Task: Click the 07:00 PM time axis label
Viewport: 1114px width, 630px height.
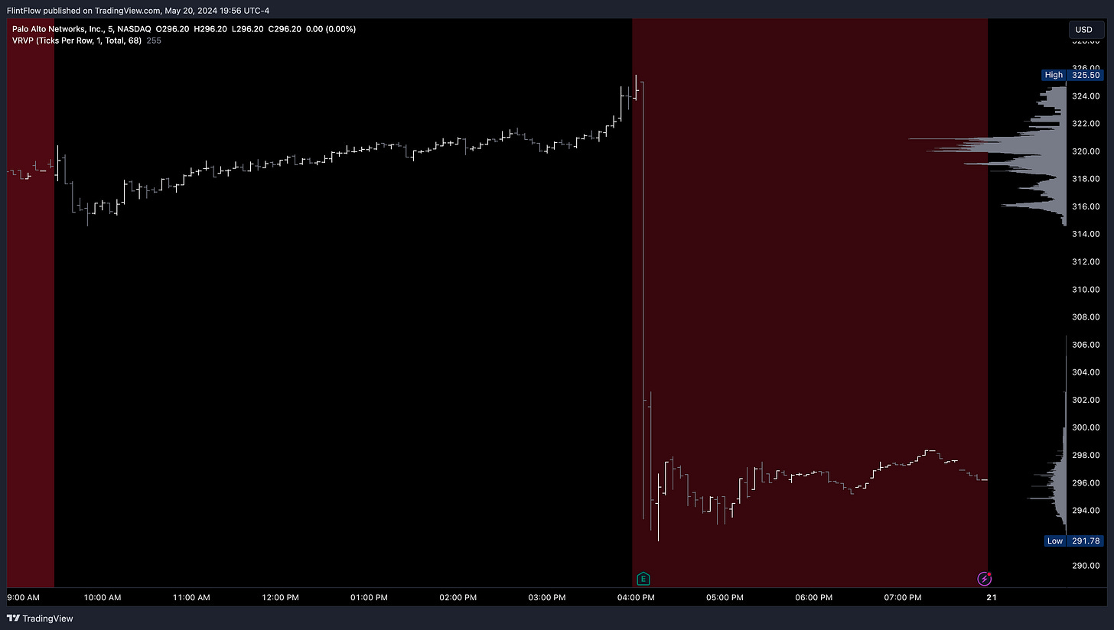Action: (x=902, y=597)
